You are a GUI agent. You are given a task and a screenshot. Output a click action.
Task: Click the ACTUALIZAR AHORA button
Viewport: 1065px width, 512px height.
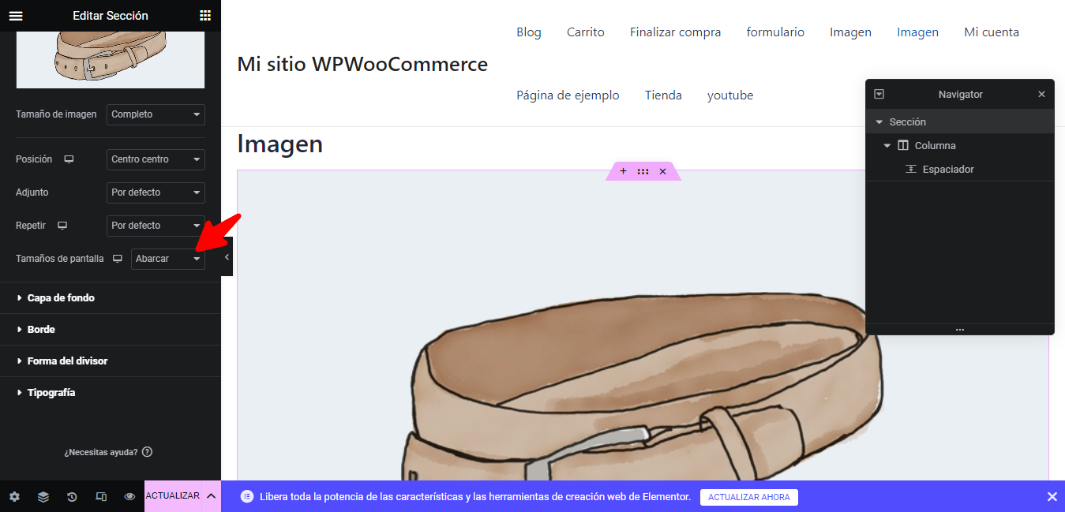(x=749, y=497)
